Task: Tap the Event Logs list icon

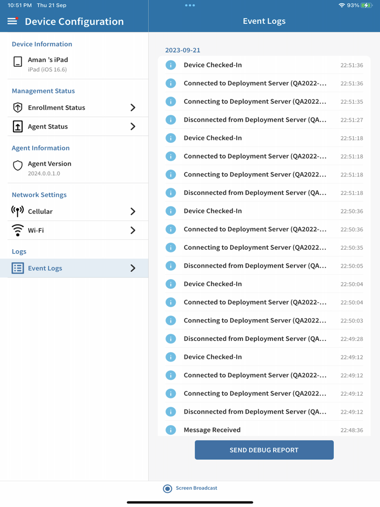Action: [18, 268]
